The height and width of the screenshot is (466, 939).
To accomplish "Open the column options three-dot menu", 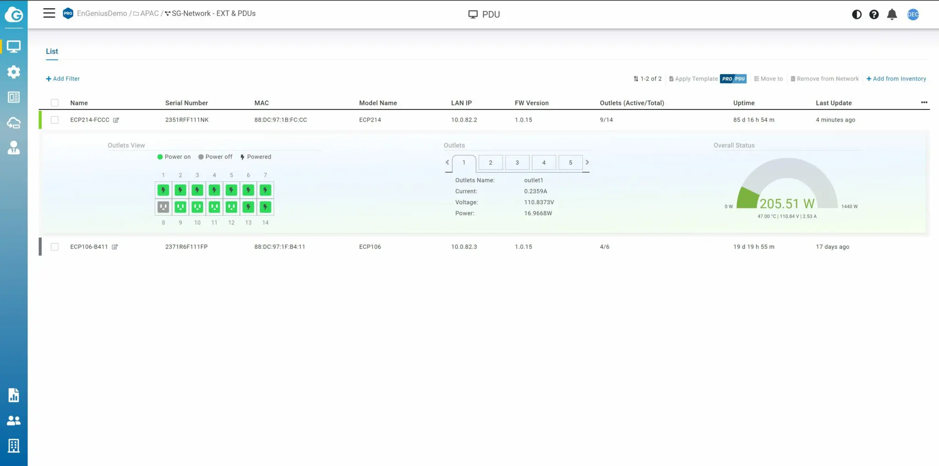I will 924,103.
